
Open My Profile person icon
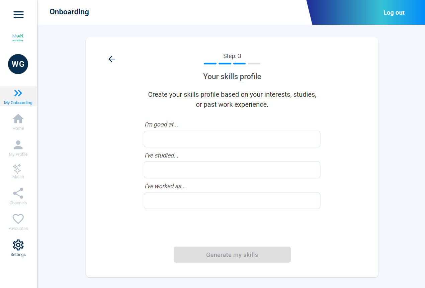pos(18,145)
